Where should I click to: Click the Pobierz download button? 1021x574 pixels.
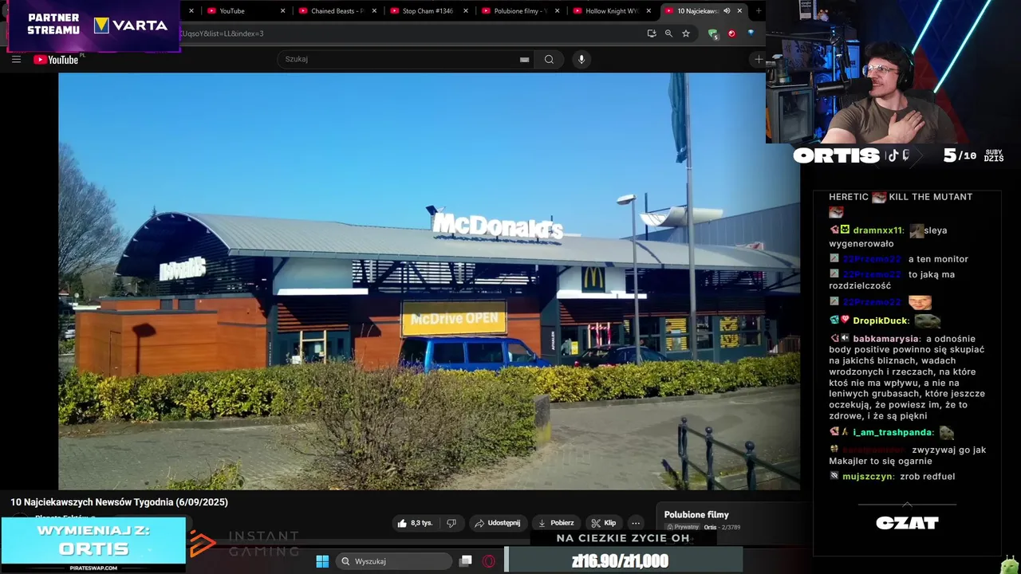coord(556,523)
